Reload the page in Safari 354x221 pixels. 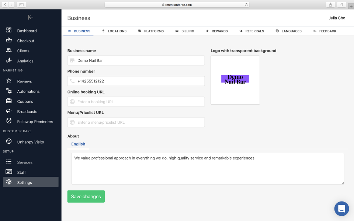246,5
